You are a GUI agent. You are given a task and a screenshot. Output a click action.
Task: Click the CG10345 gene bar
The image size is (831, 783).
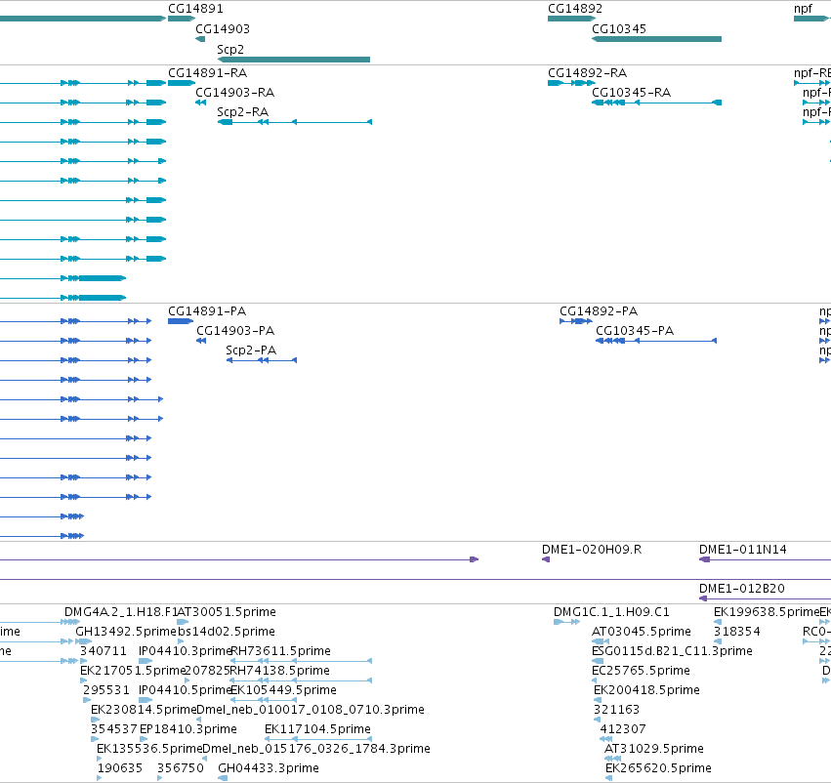point(656,39)
